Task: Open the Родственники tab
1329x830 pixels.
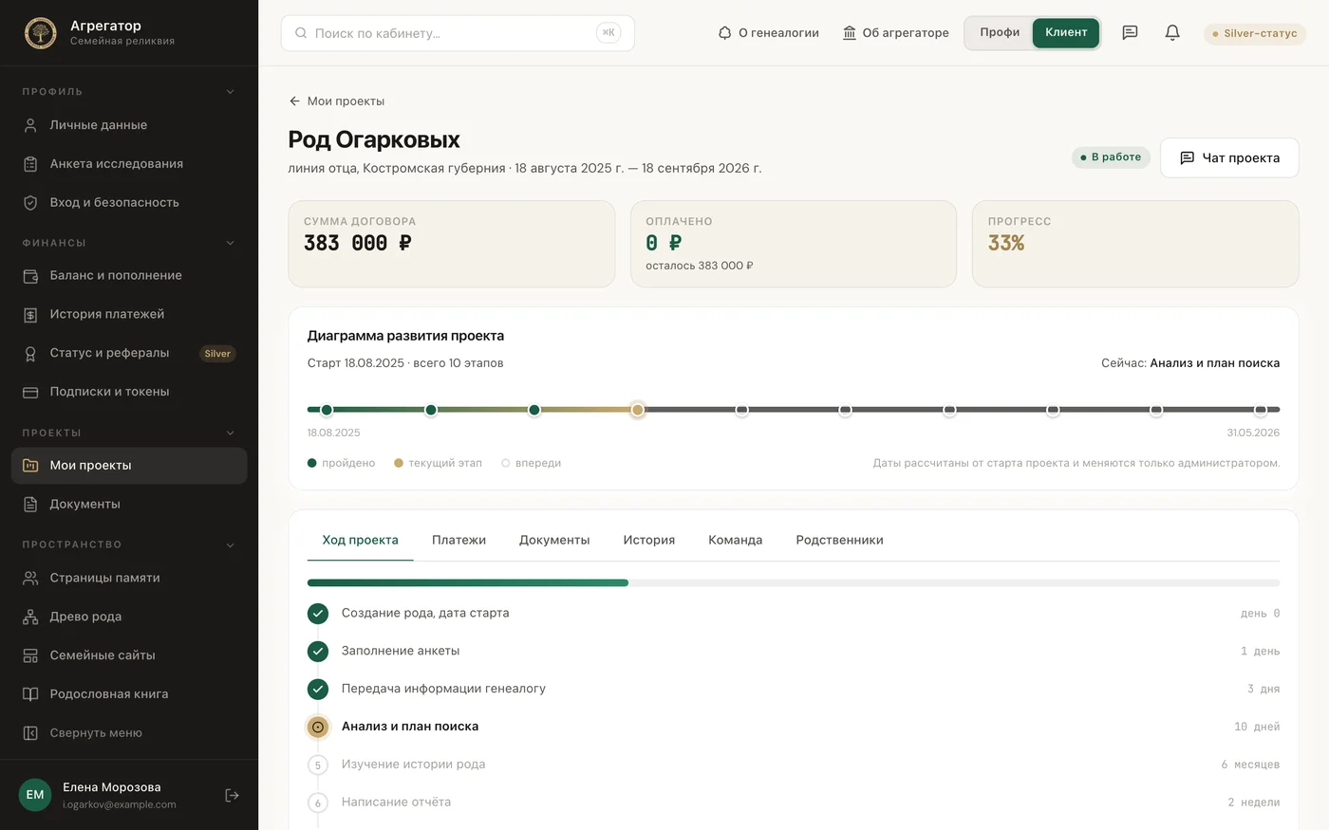Action: pyautogui.click(x=840, y=541)
